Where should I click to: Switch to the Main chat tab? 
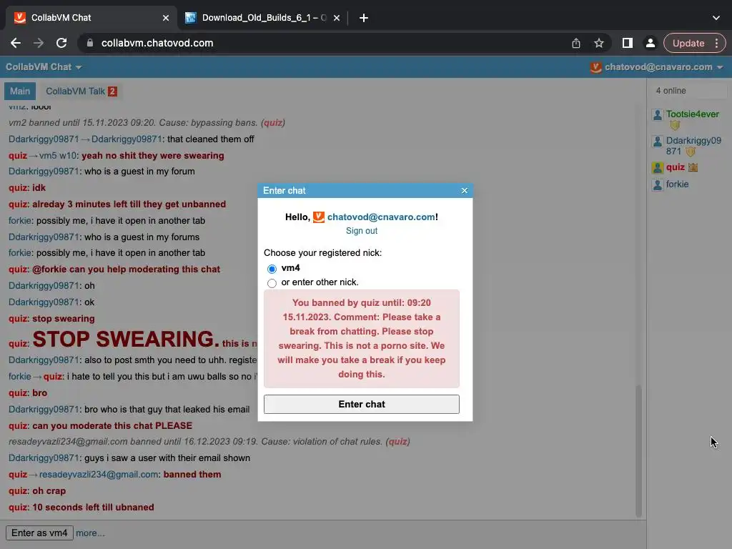point(20,91)
